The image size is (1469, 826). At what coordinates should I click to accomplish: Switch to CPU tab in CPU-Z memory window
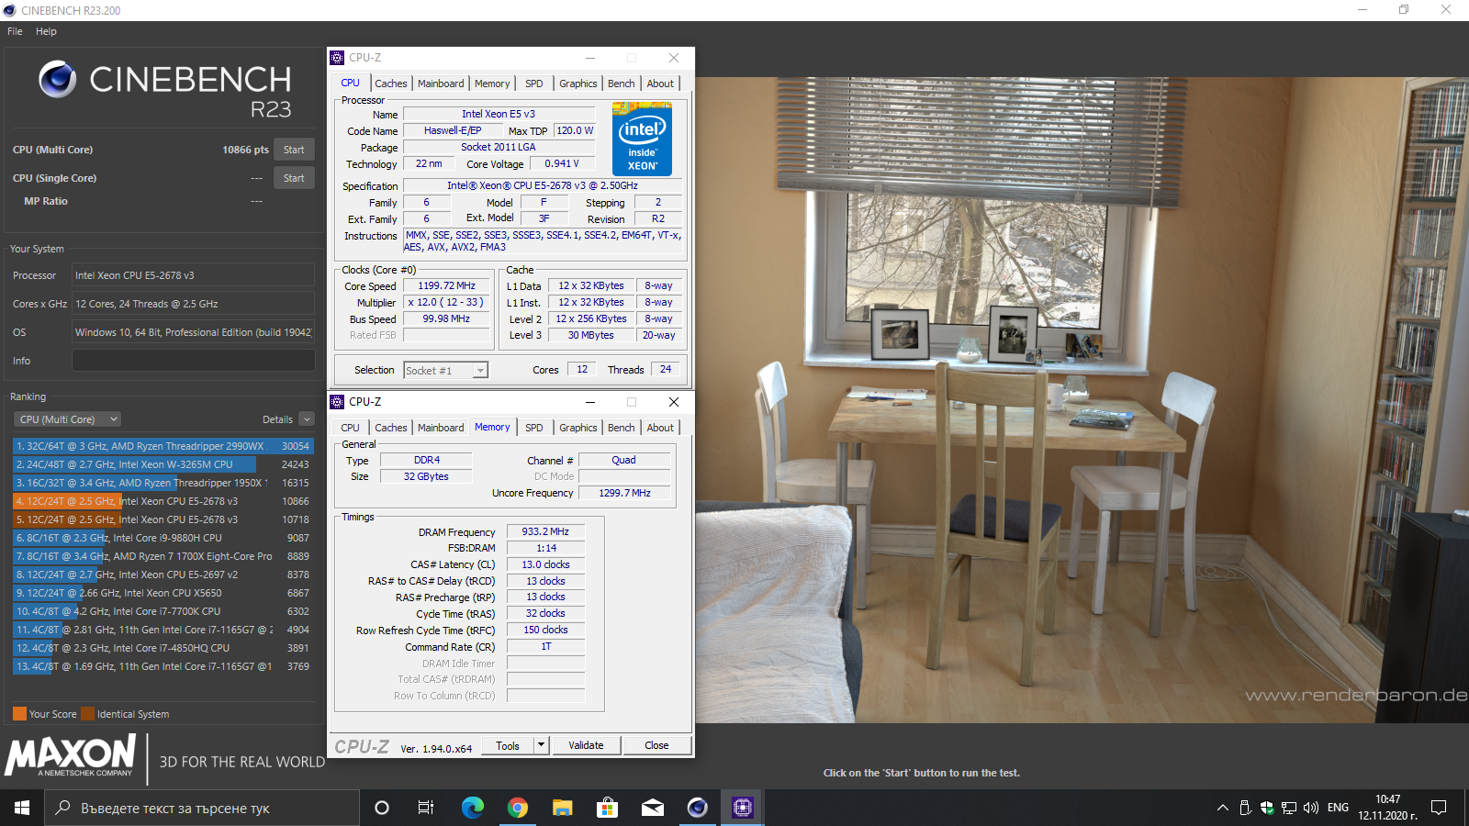point(351,428)
